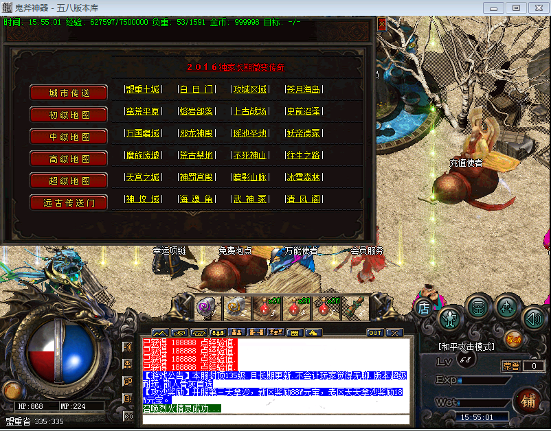Teleport to 白日门
Screen dimensions: 551x431
(196, 89)
